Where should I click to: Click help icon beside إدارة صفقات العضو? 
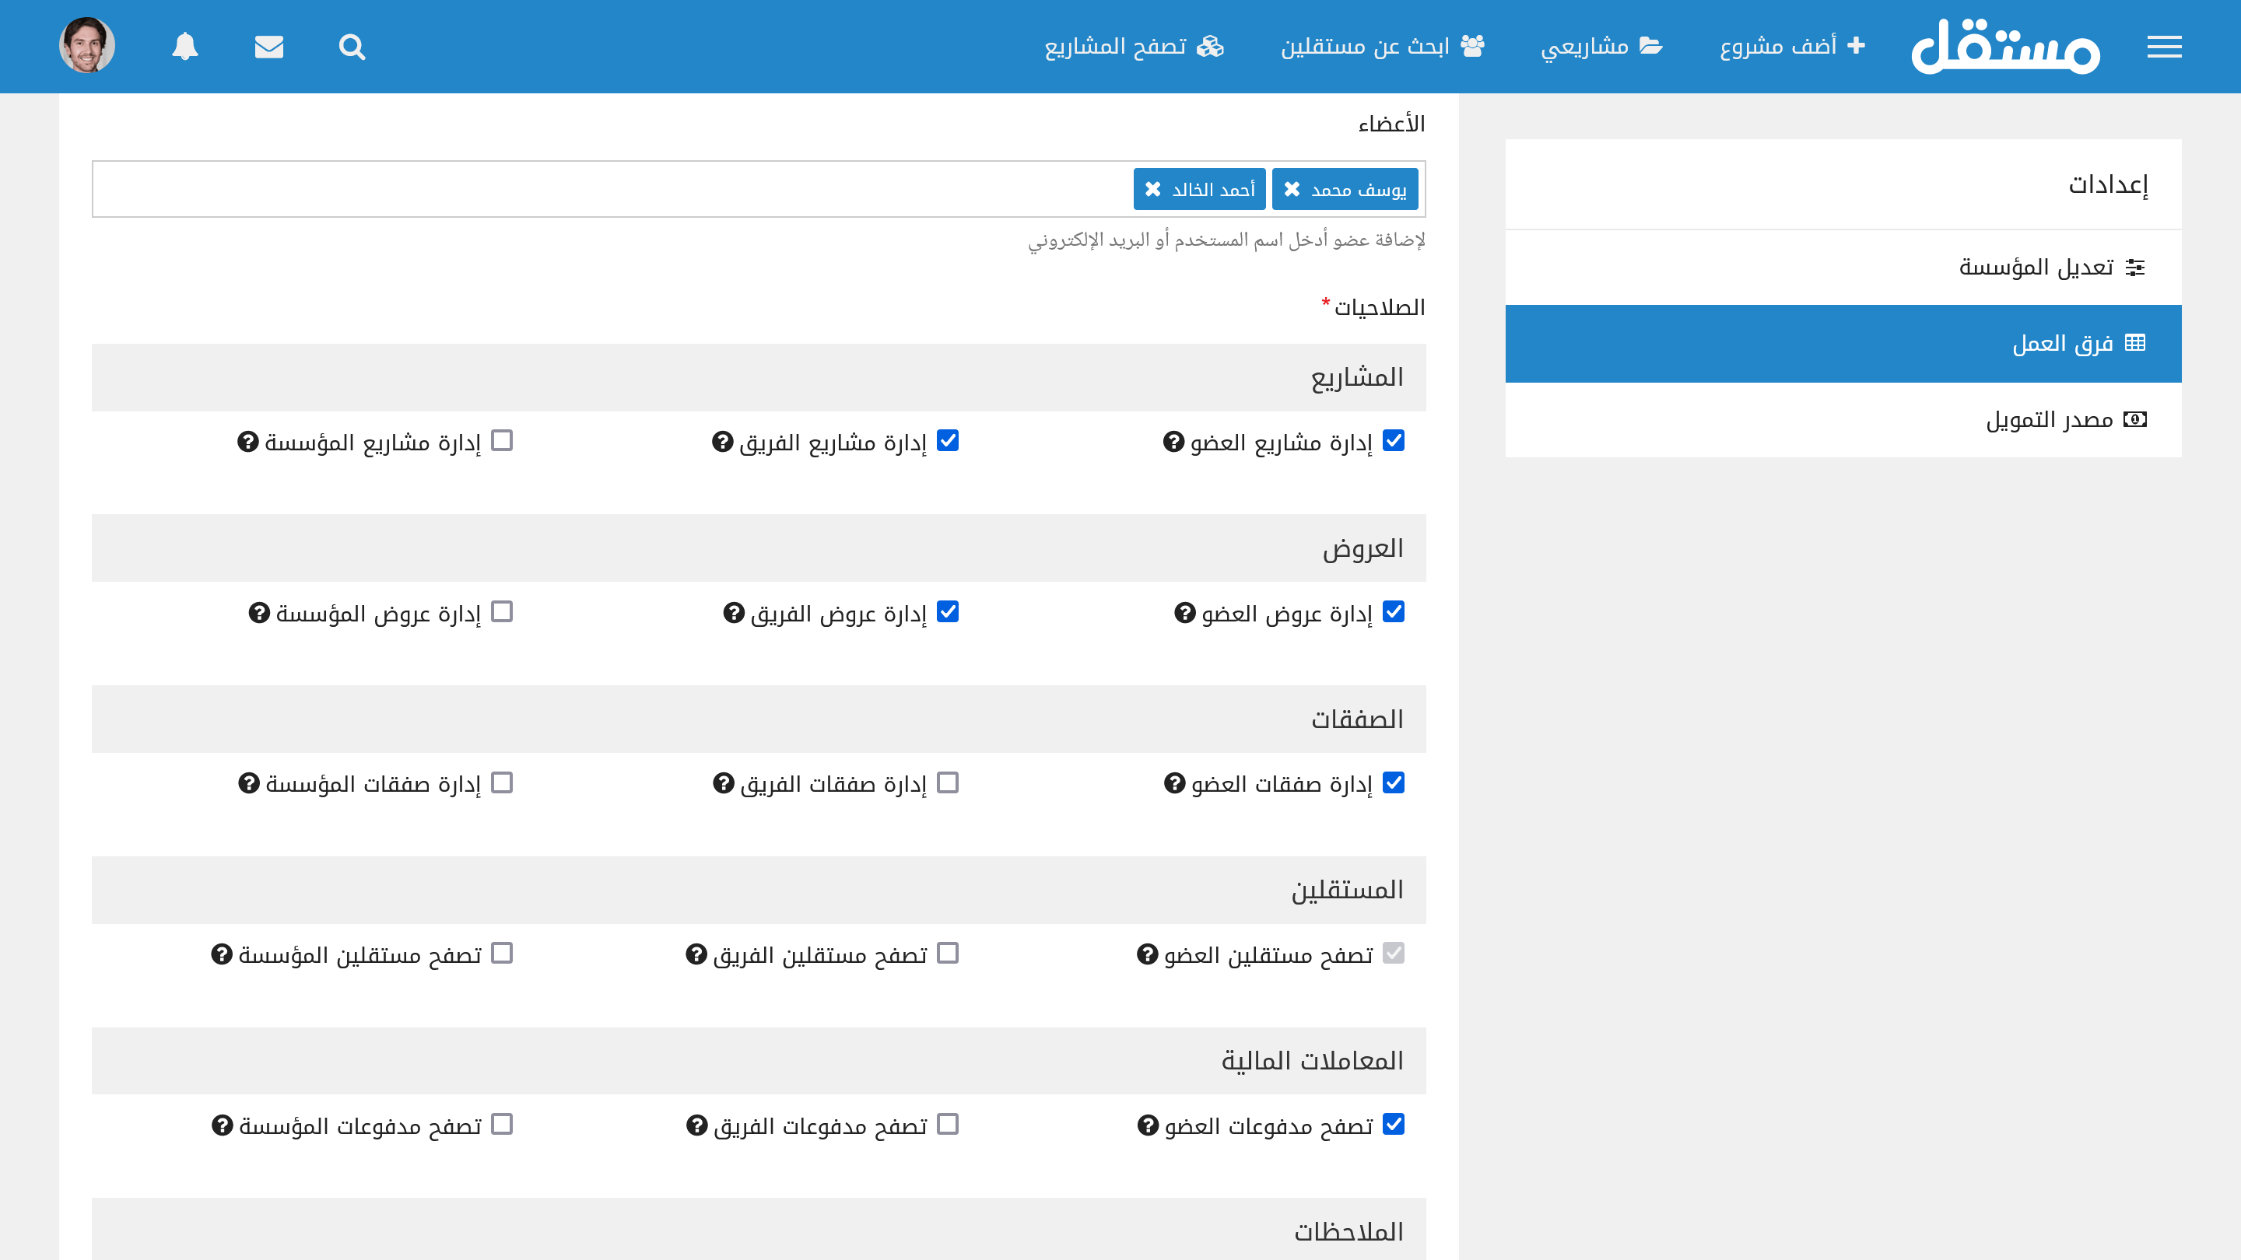coord(1174,783)
